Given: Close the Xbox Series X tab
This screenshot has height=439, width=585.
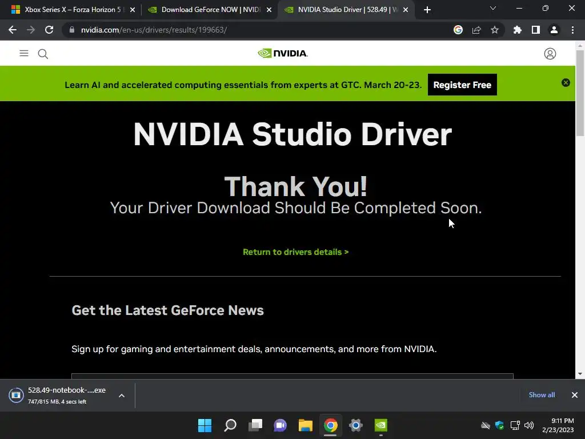Looking at the screenshot, I should tap(133, 10).
